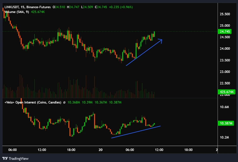Click the 10.2M open interest axis label
The height and width of the screenshot is (162, 238).
tap(224, 137)
